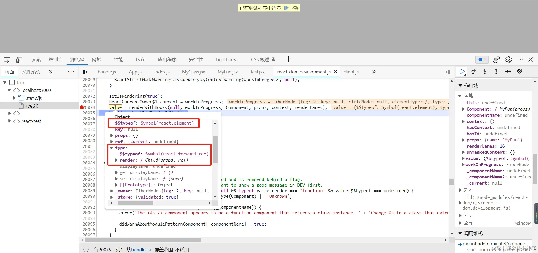This screenshot has height=253, width=538.
Task: Expand the props property in object popup
Action: [112, 135]
